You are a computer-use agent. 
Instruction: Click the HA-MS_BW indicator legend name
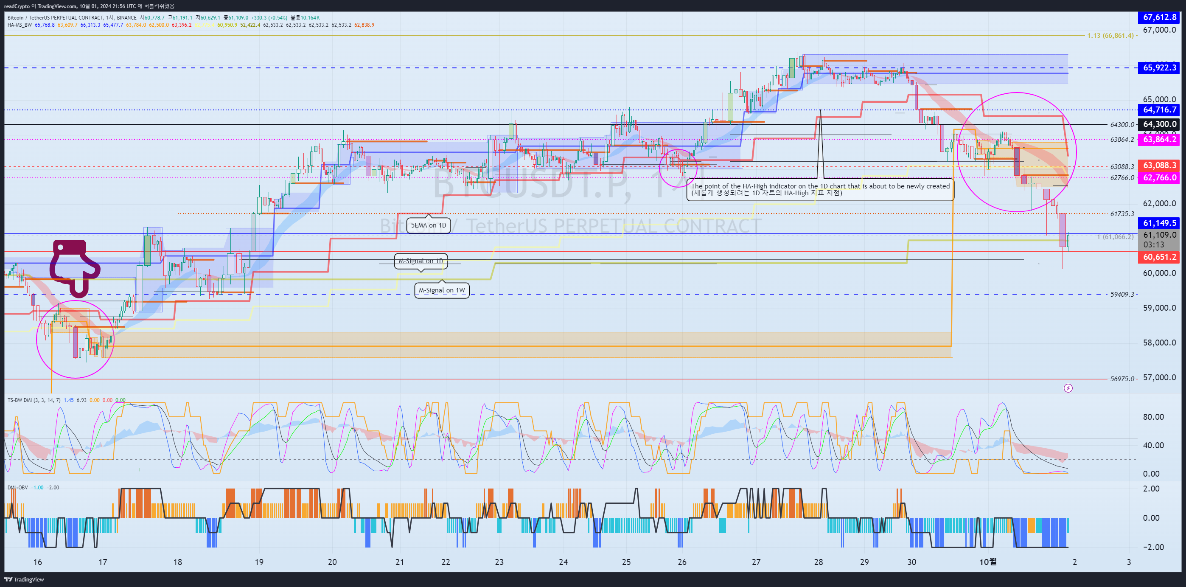20,25
